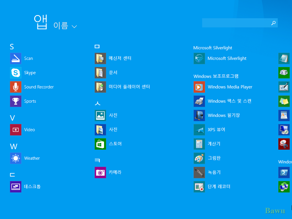Open the 데스크톱 desktop tile icon
The width and height of the screenshot is (292, 219).
tap(16, 187)
